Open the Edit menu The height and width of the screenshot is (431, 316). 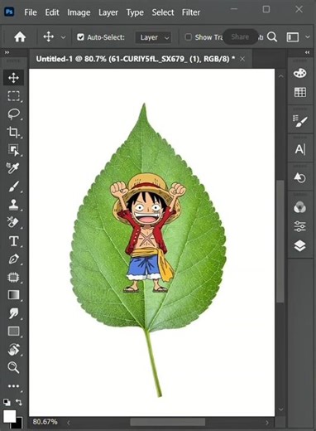[x=52, y=12]
